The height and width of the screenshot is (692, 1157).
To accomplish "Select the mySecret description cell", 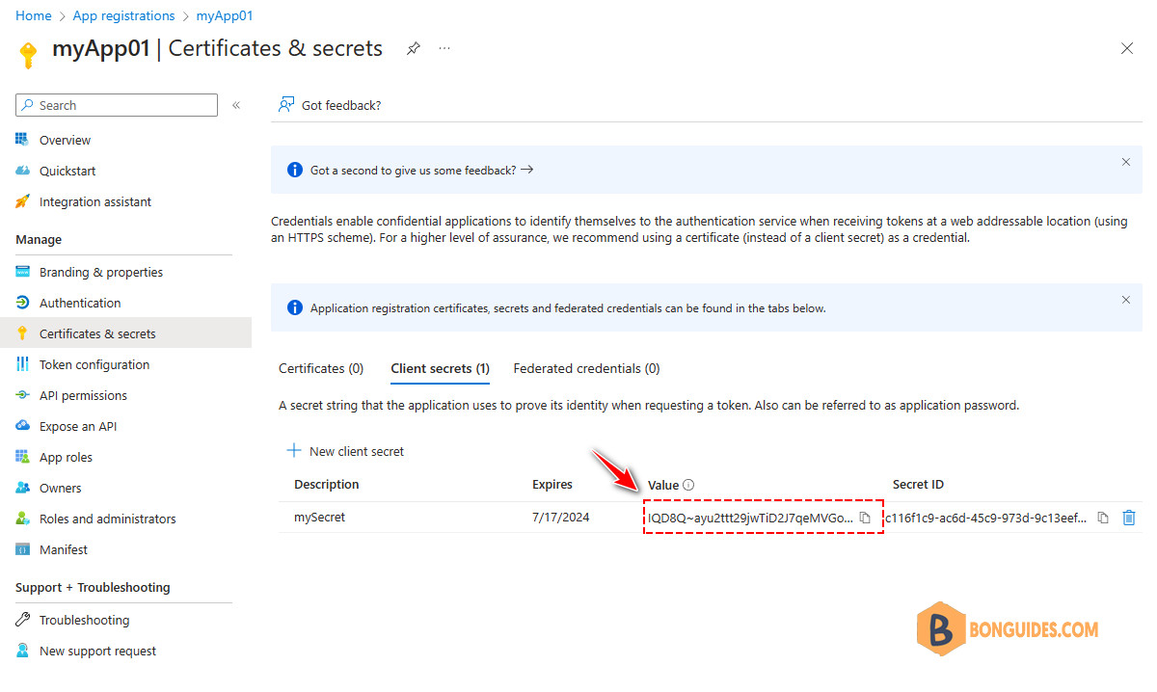I will (320, 517).
